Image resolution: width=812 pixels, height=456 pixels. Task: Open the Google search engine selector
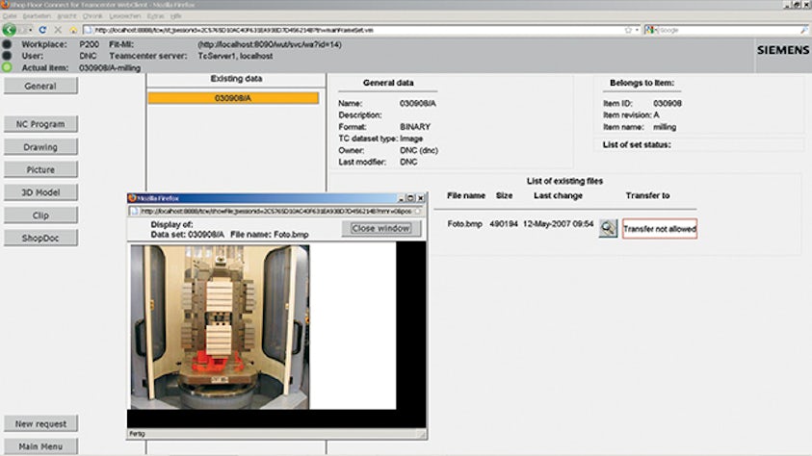650,30
